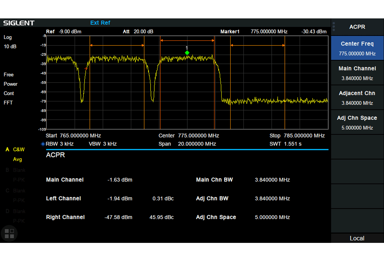Select the Center Freq softkey
This screenshot has height=271, width=384.
(357, 48)
